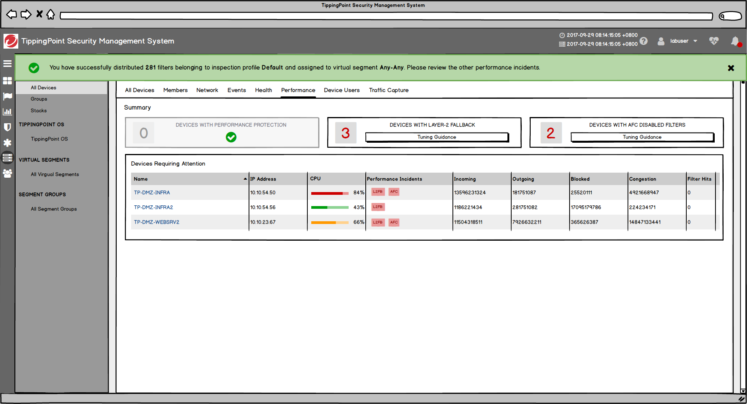Open the TP-DMZ-WEBSRV2 device link
Screen dimensions: 747x404
point(157,222)
